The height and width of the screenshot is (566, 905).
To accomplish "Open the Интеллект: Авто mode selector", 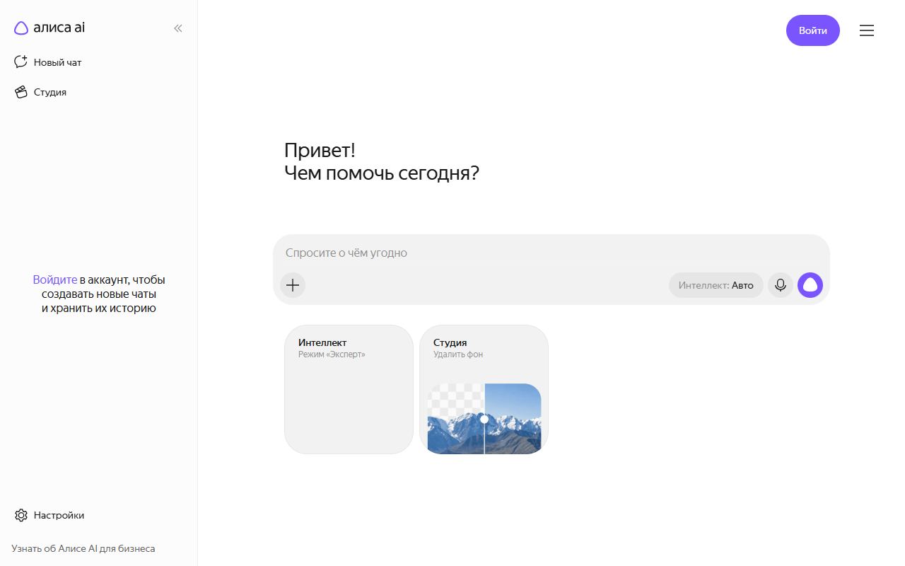I will pyautogui.click(x=716, y=285).
